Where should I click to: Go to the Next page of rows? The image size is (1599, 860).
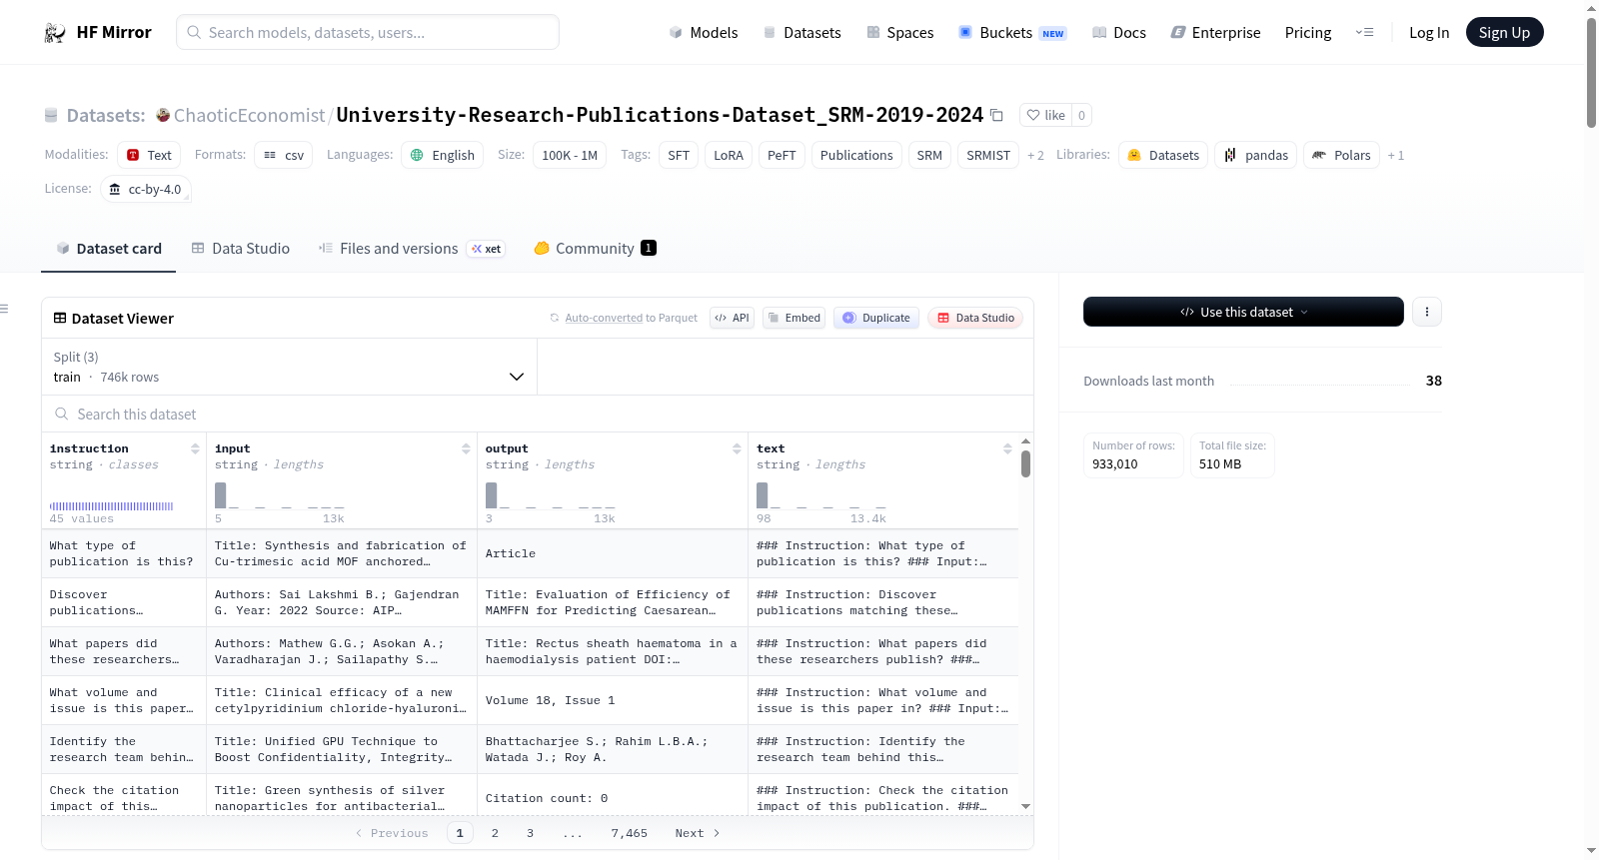coord(698,833)
